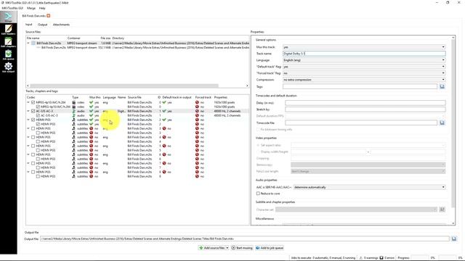Image resolution: width=465 pixels, height=261 pixels.
Task: Open the Forced track flag dropdown
Action: [x=364, y=73]
